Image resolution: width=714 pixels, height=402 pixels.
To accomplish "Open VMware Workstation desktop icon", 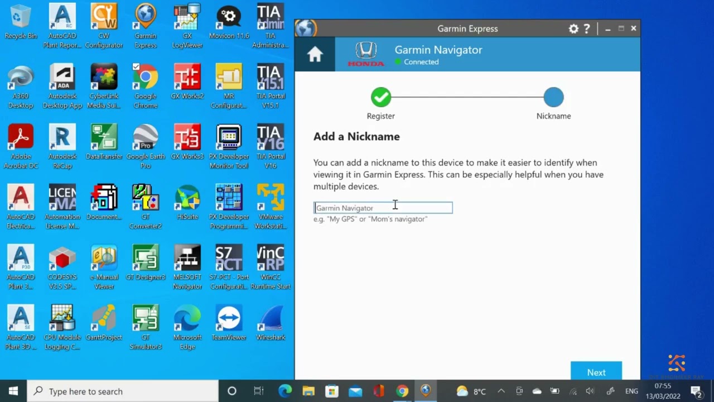I will click(271, 207).
